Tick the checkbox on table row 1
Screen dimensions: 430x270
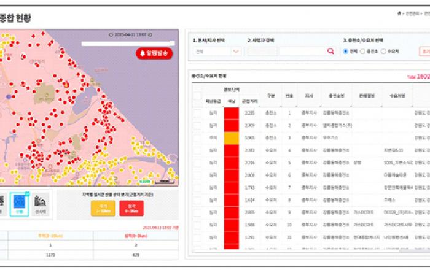[197, 113]
